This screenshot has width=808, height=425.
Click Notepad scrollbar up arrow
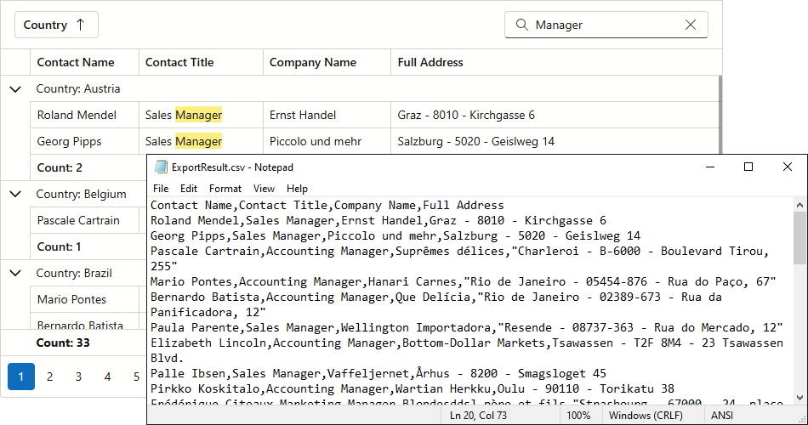tap(799, 205)
